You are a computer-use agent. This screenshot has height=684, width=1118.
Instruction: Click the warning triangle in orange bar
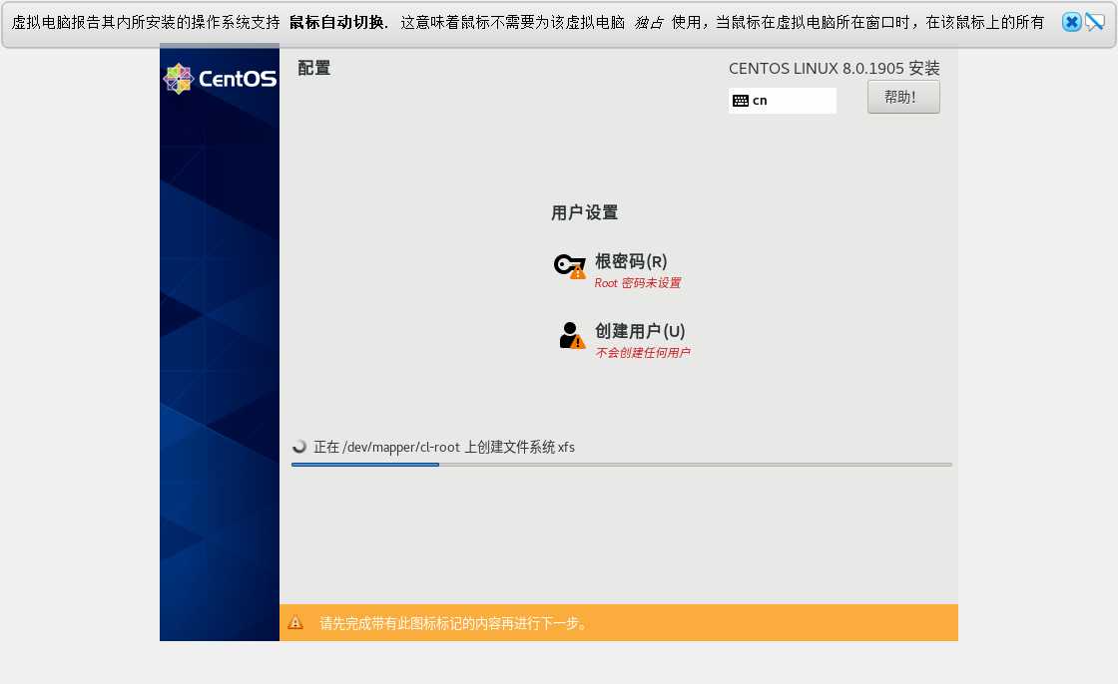295,623
